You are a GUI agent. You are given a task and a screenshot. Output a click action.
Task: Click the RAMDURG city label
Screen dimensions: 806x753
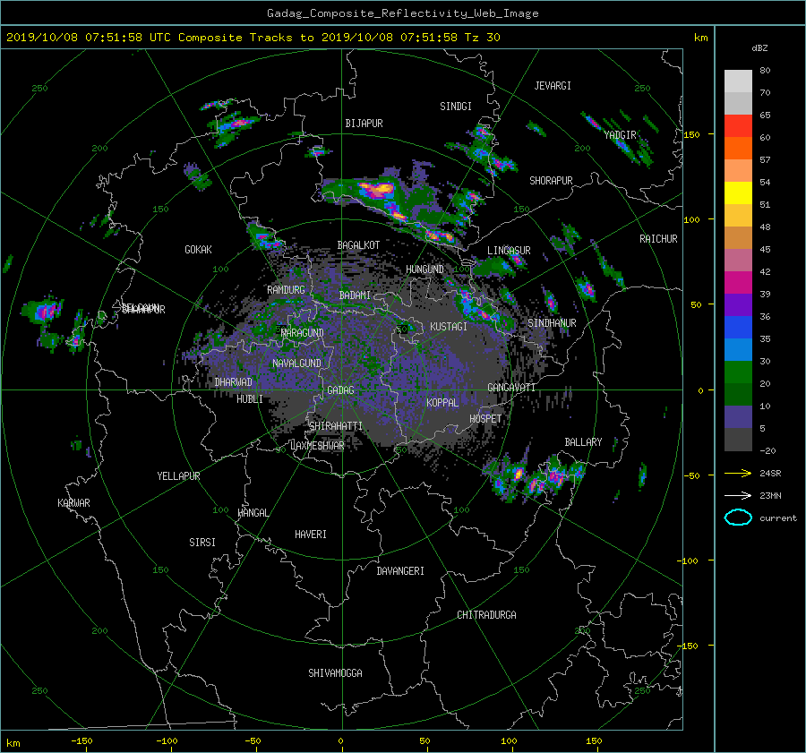(x=286, y=290)
